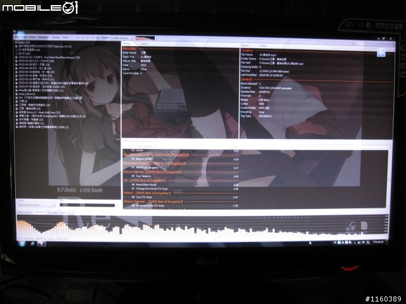This screenshot has width=406, height=304.
Task: Switch to the Spectrum tab
Action: coord(39,212)
